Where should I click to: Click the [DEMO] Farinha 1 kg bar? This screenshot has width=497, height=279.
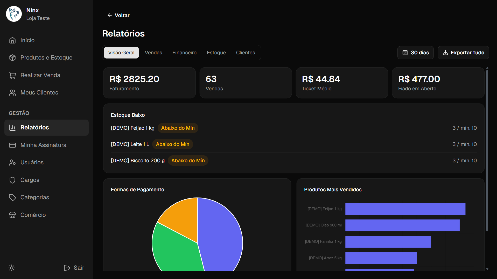[388, 242]
